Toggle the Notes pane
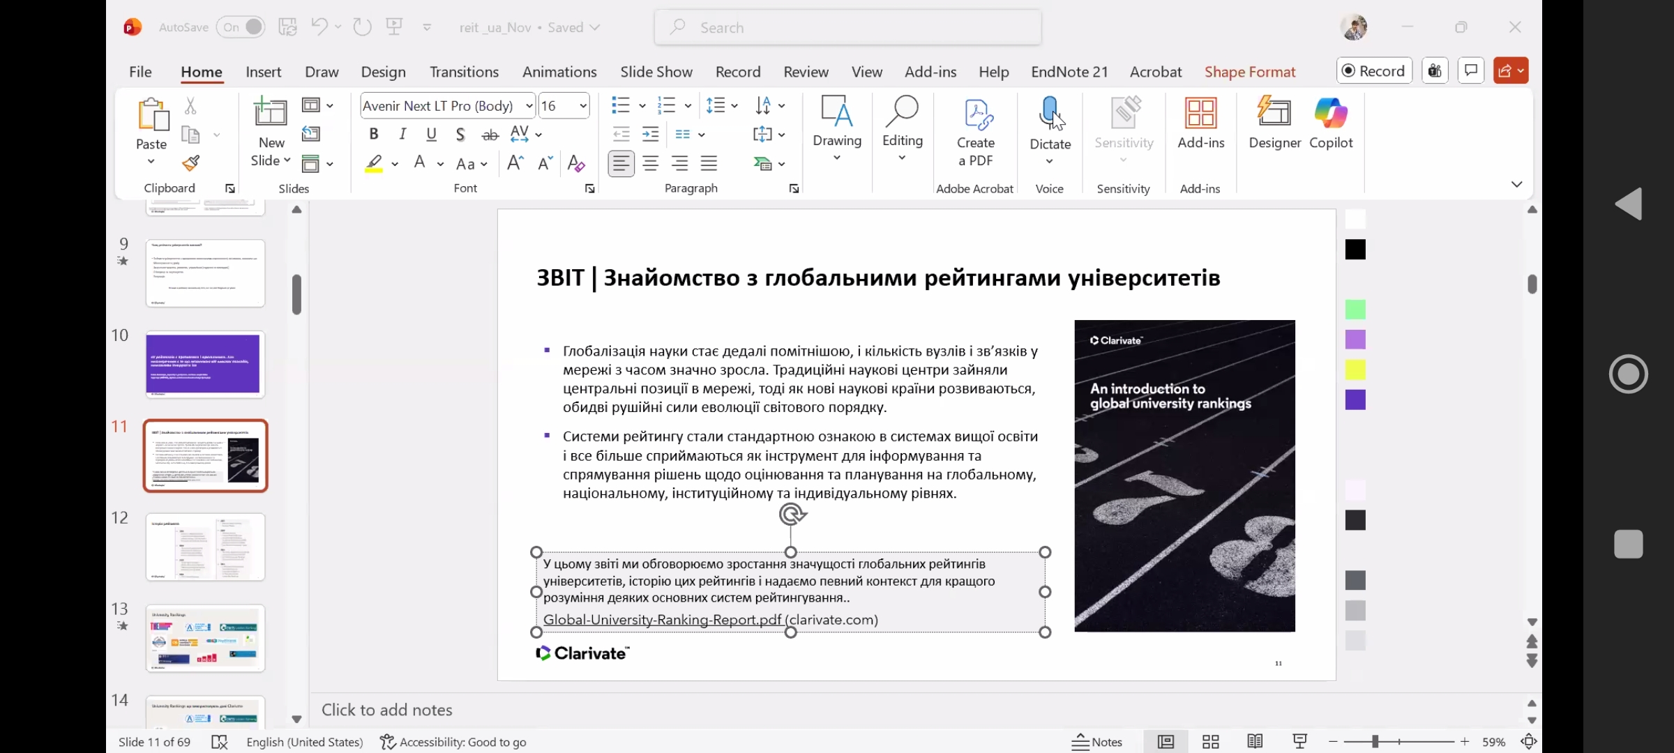This screenshot has width=1674, height=753. 1097,742
